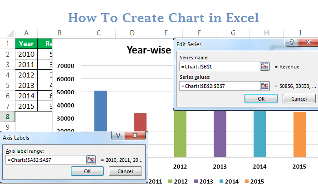Open help in Axis Labels dialog

coord(117,136)
